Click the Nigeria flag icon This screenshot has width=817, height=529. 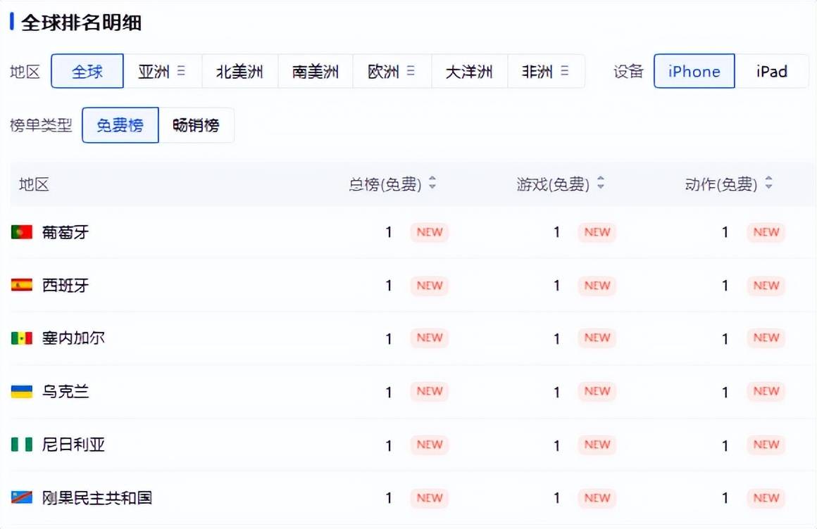pyautogui.click(x=22, y=445)
